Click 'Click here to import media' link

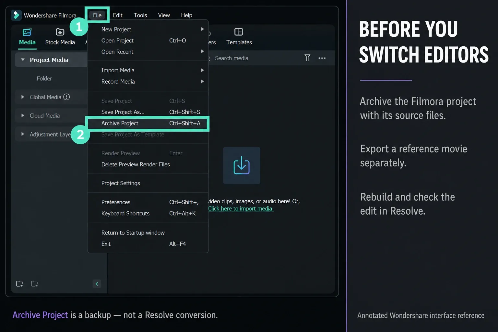click(x=241, y=209)
